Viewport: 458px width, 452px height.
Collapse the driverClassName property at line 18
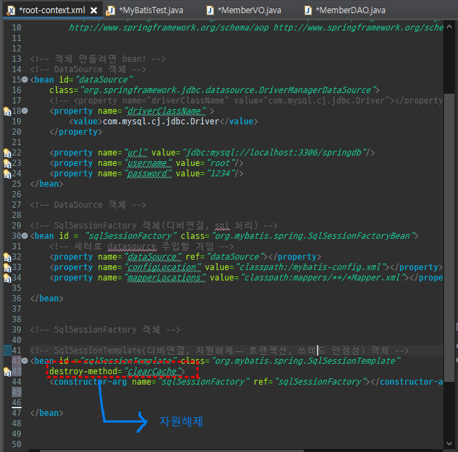pos(25,111)
